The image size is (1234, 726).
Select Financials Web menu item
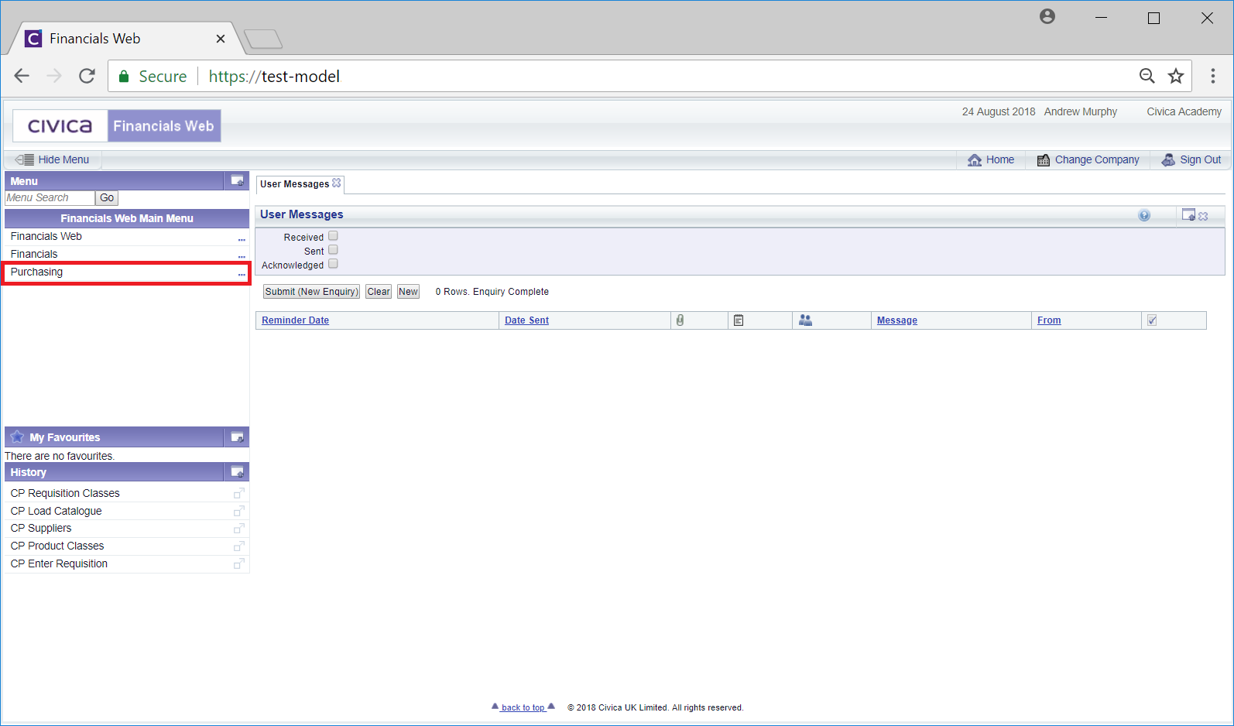(x=46, y=236)
